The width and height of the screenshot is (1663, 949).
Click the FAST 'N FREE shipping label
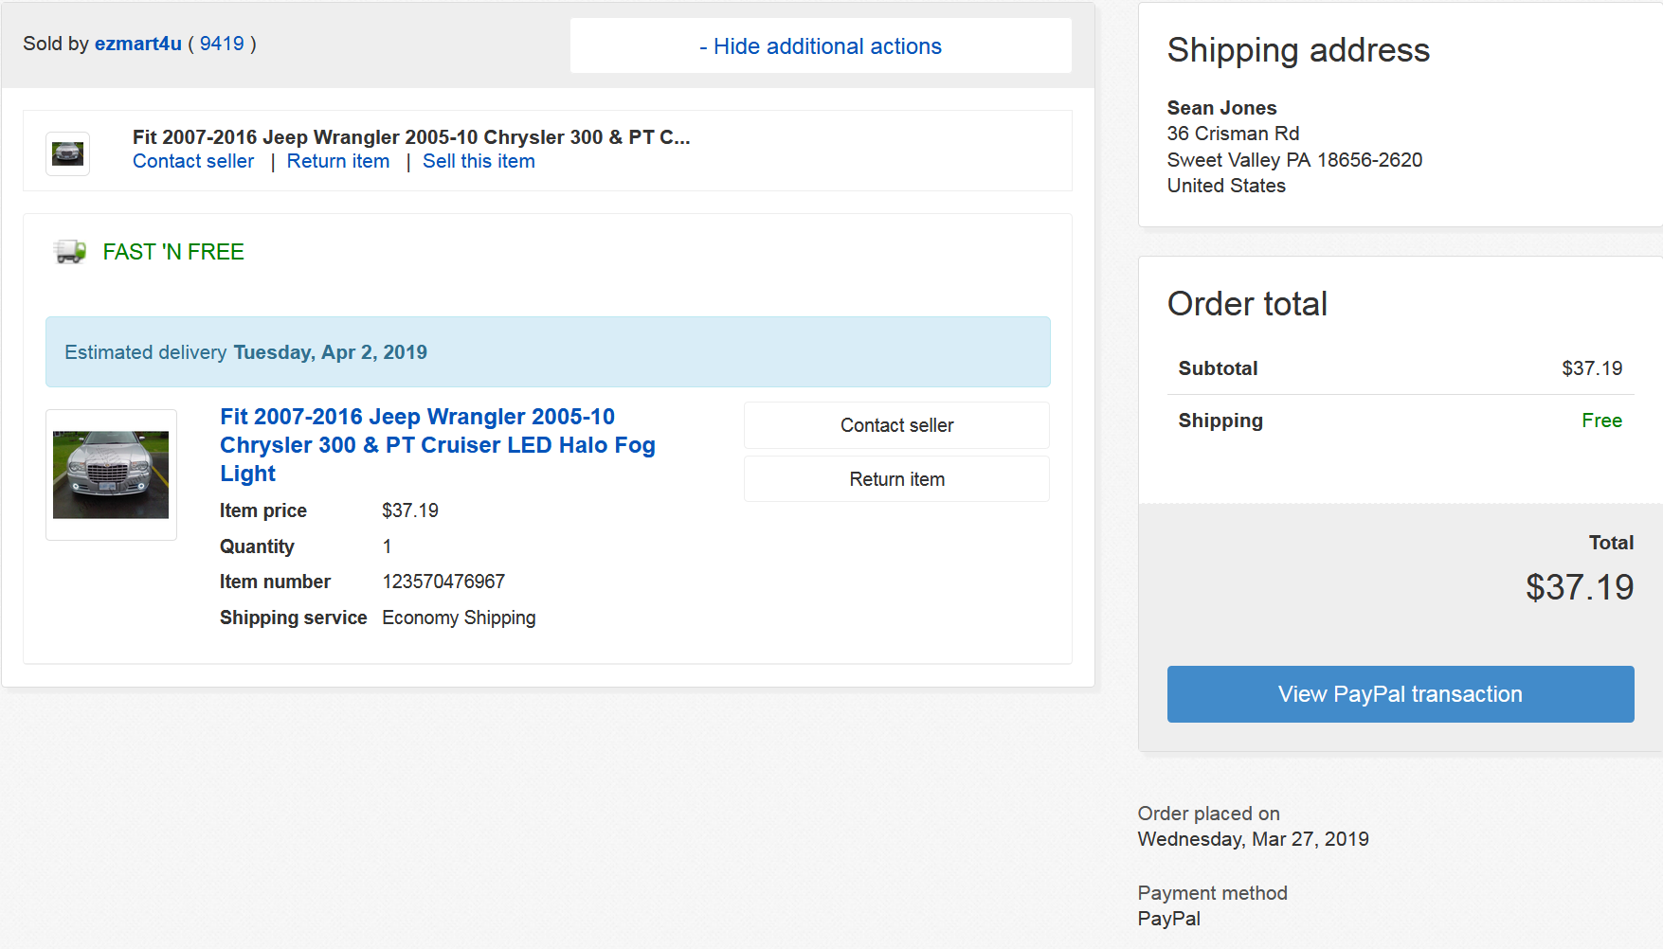pyautogui.click(x=173, y=252)
